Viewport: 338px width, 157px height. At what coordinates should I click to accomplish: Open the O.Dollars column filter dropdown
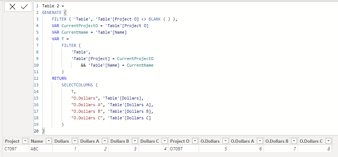pos(225,141)
